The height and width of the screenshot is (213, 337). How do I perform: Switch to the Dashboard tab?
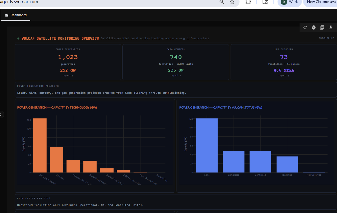coord(16,15)
